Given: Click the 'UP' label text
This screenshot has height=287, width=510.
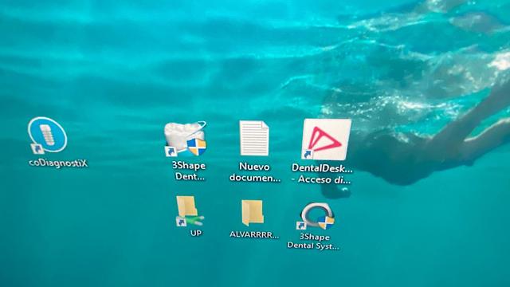Looking at the screenshot, I should pos(196,233).
